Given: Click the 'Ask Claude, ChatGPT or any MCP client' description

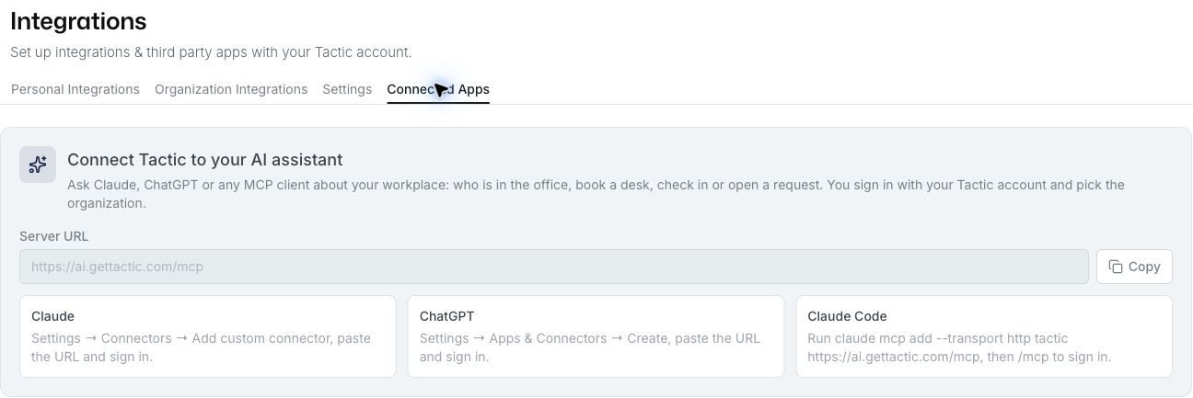Looking at the screenshot, I should pyautogui.click(x=596, y=194).
